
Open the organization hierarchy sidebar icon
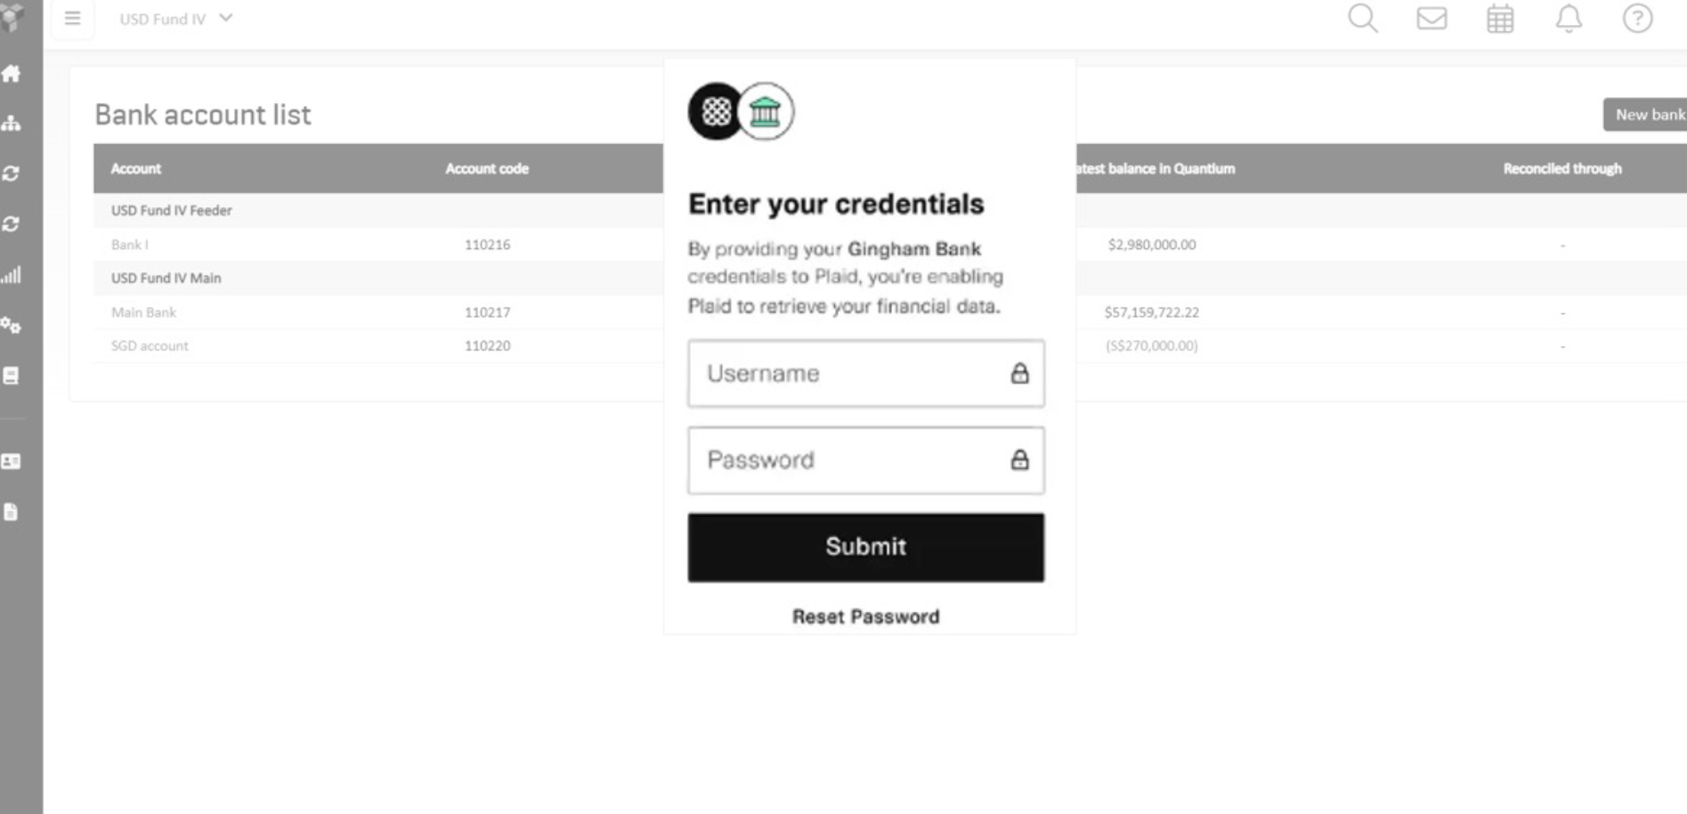pyautogui.click(x=12, y=124)
